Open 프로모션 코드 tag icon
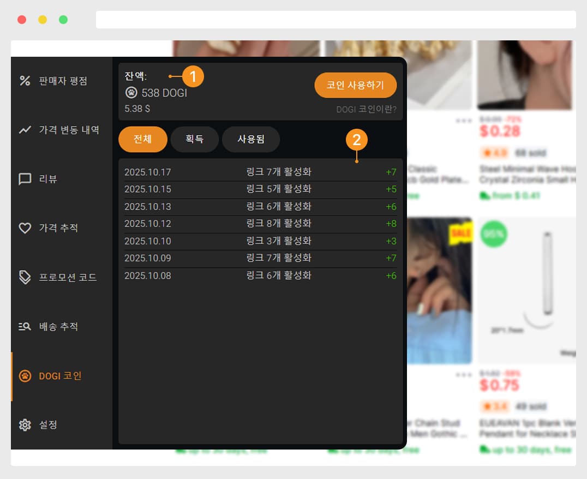The width and height of the screenshot is (587, 479). point(25,277)
